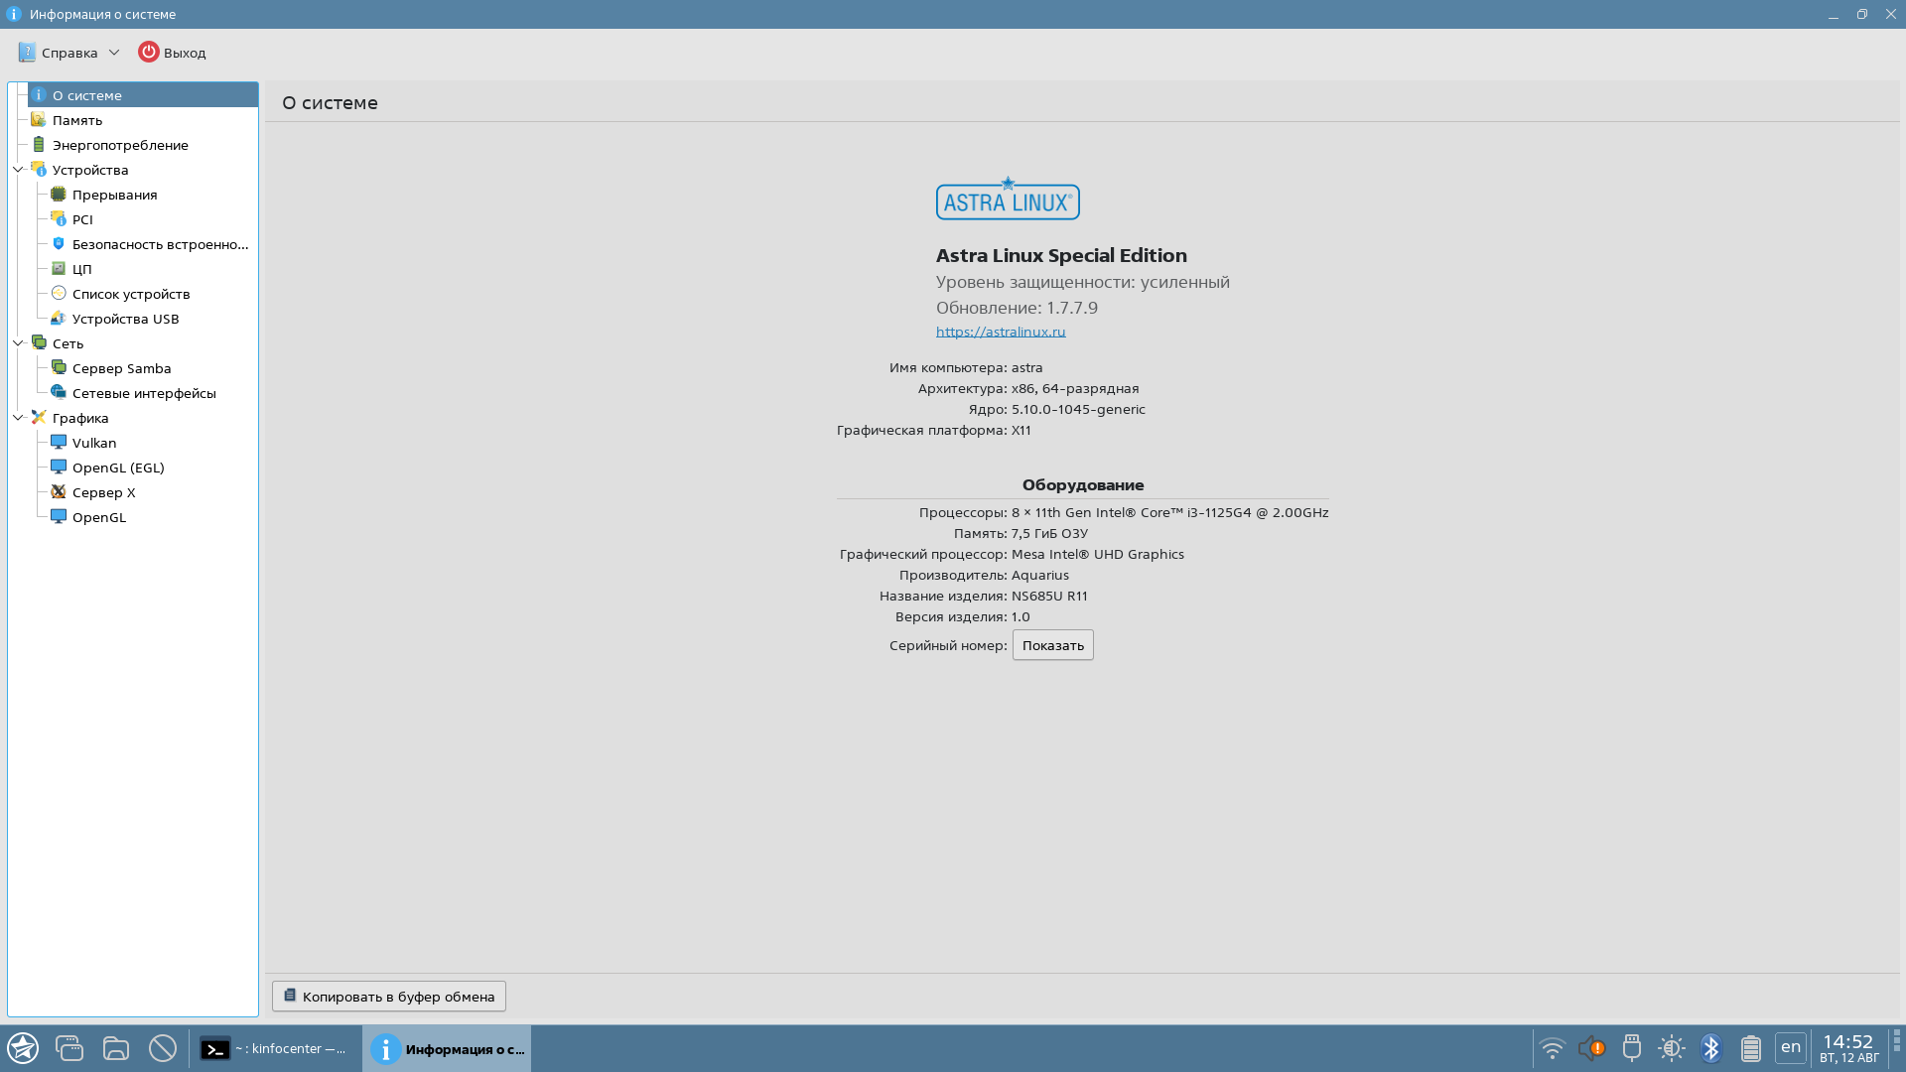Screen dimensions: 1906x1072
Task: Open Сетевые интерфейсы page
Action: pos(144,393)
